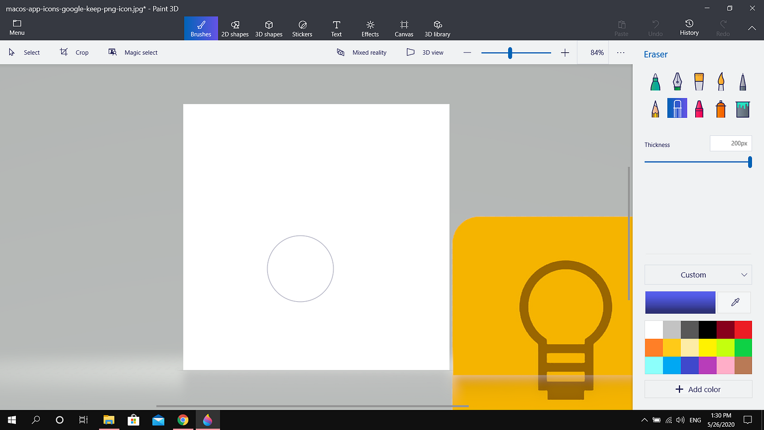Click Add color button
The height and width of the screenshot is (430, 764).
pos(698,389)
